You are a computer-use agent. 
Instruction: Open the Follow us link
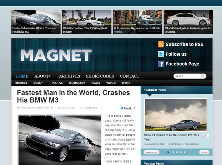176,54
